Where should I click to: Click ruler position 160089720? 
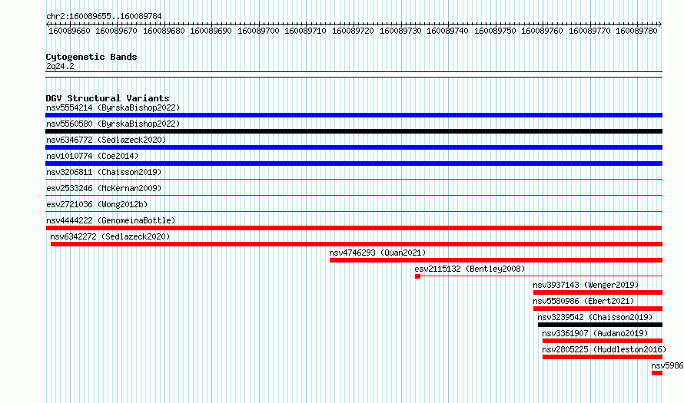click(x=353, y=31)
